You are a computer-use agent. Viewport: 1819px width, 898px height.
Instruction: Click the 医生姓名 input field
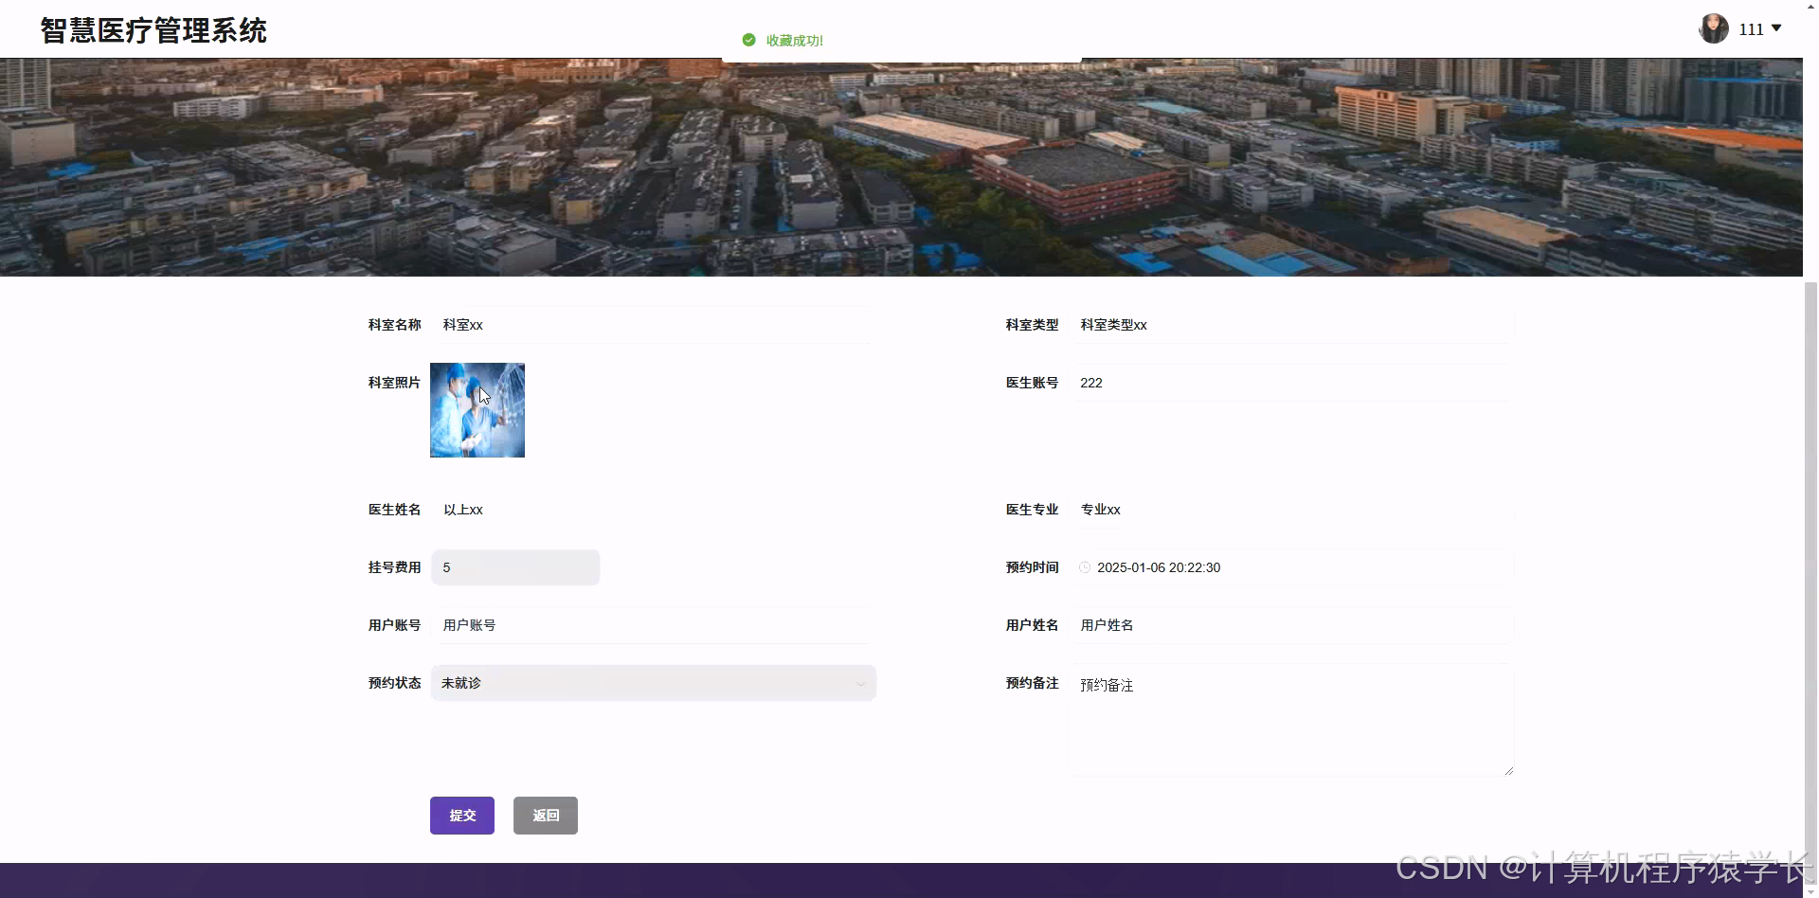pyautogui.click(x=653, y=510)
